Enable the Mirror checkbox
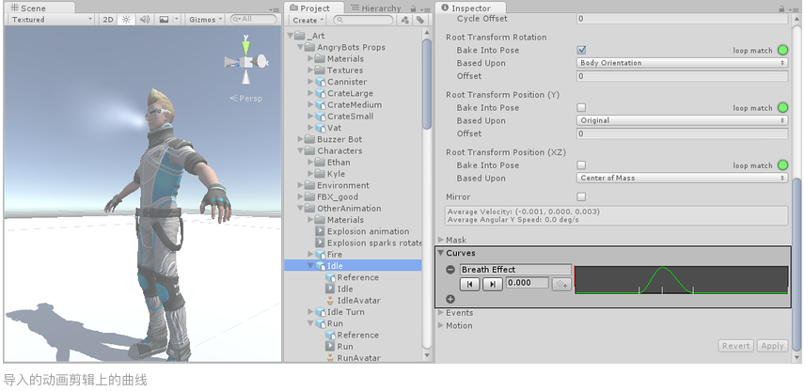 [x=581, y=197]
